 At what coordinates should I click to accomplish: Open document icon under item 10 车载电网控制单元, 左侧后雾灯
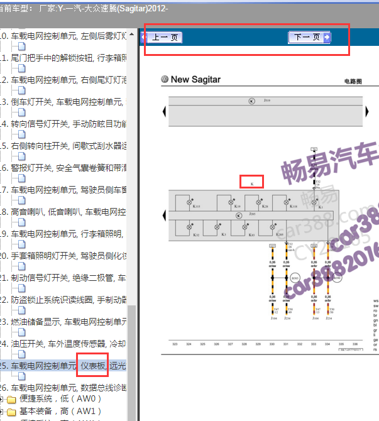[x=22, y=46]
